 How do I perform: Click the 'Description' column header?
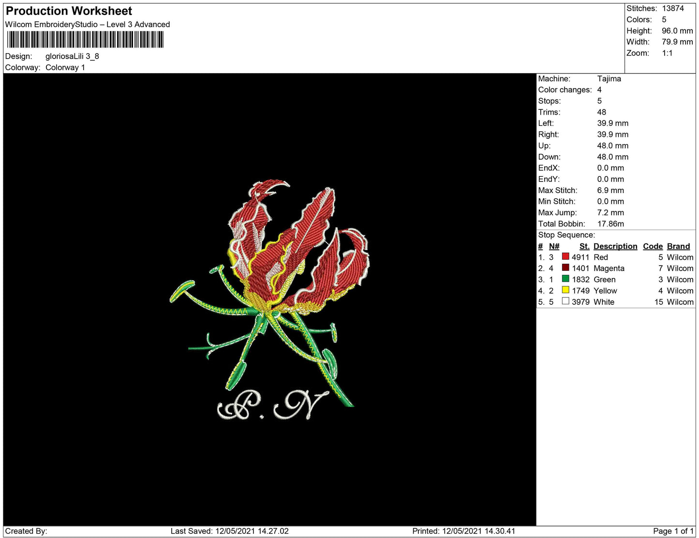[x=615, y=246]
